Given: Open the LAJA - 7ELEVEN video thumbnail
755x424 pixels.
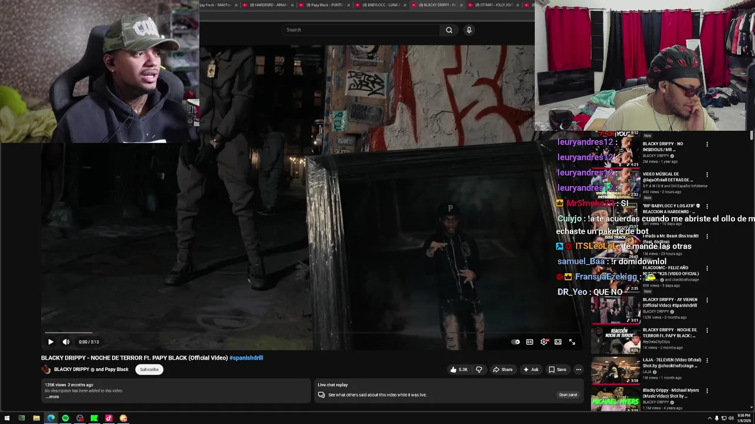Looking at the screenshot, I should click(x=616, y=371).
